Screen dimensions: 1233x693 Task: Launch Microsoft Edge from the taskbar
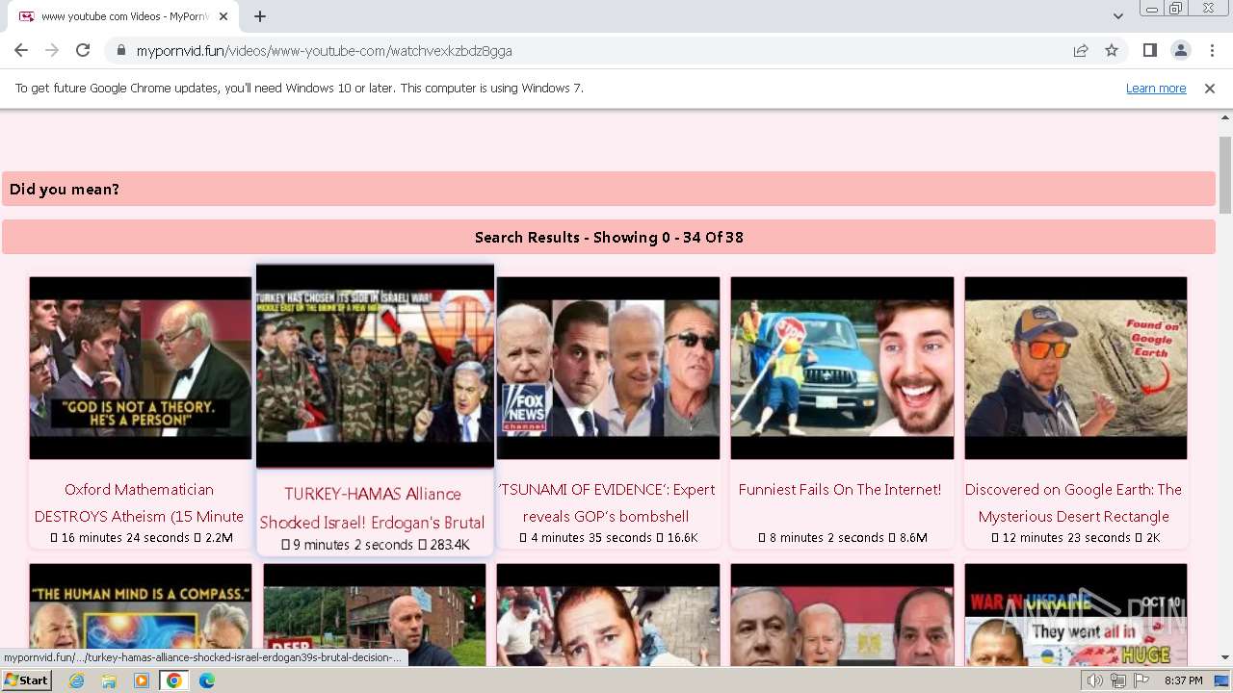(207, 680)
